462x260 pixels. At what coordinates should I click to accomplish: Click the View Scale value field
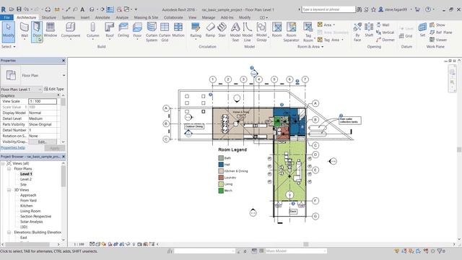[x=43, y=101]
